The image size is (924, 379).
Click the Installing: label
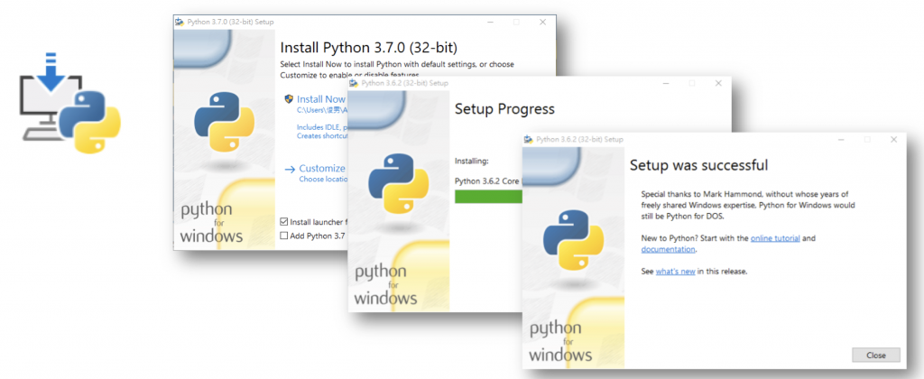[472, 161]
